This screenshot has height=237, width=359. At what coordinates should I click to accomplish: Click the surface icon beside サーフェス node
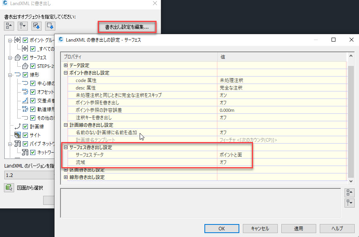[17, 58]
